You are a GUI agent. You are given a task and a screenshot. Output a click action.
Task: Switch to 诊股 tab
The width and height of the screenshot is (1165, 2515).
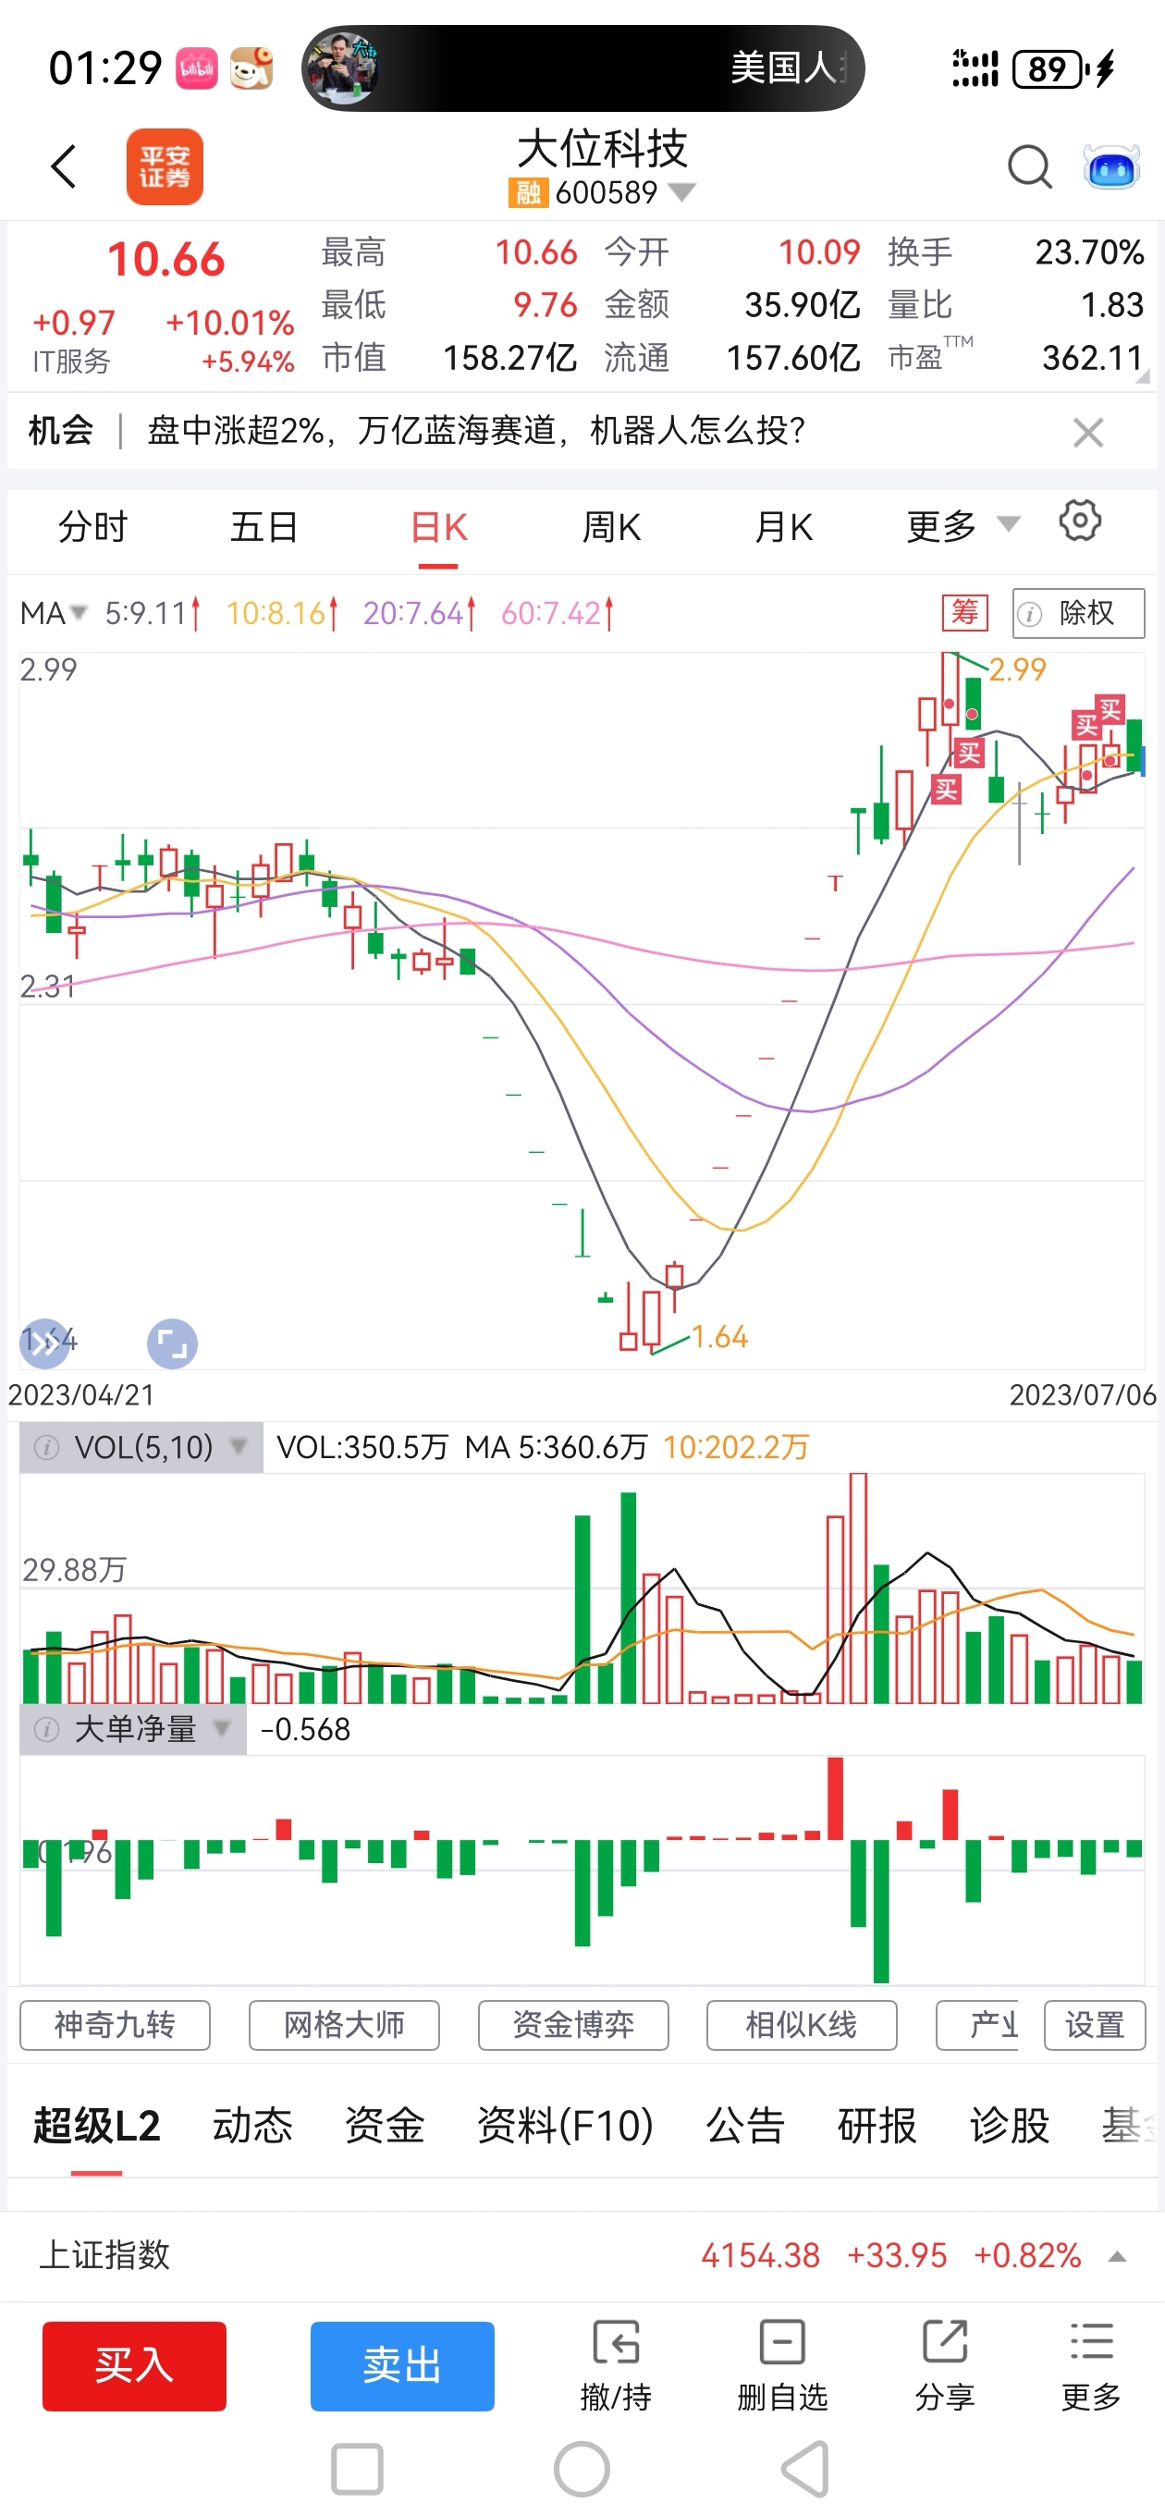[x=1010, y=2126]
